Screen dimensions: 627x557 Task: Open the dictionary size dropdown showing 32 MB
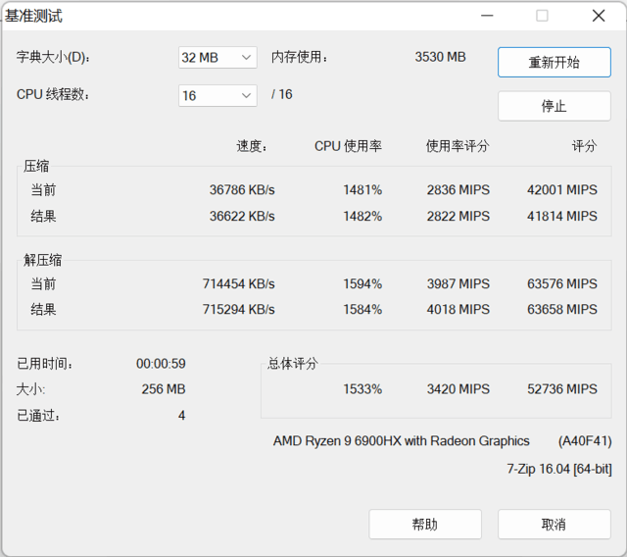(x=217, y=58)
